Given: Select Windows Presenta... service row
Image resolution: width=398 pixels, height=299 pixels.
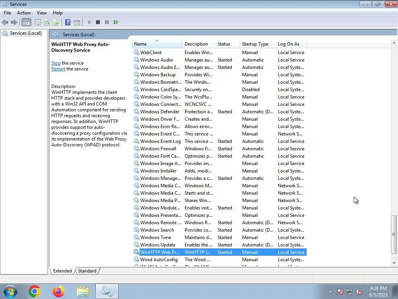Looking at the screenshot, I should click(x=220, y=215).
